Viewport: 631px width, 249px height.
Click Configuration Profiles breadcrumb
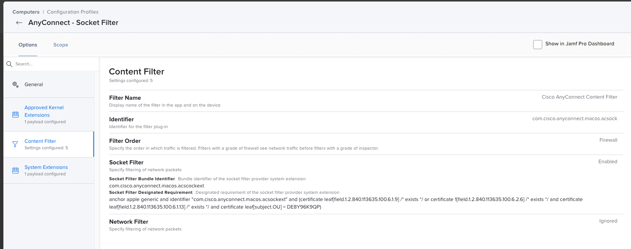coord(73,12)
